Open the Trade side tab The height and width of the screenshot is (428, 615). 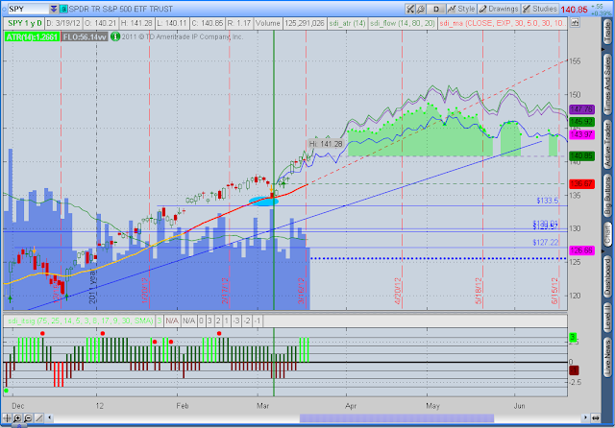tap(607, 32)
